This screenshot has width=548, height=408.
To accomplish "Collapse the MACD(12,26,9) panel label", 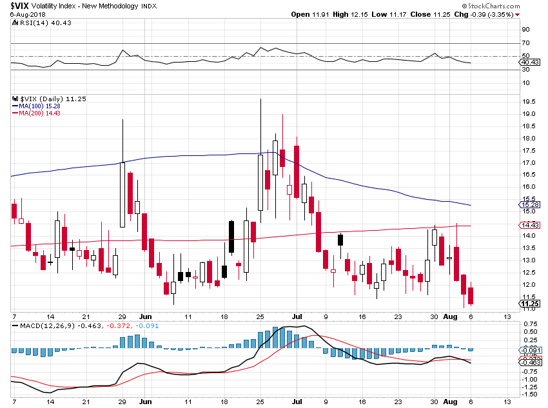I will [x=39, y=327].
